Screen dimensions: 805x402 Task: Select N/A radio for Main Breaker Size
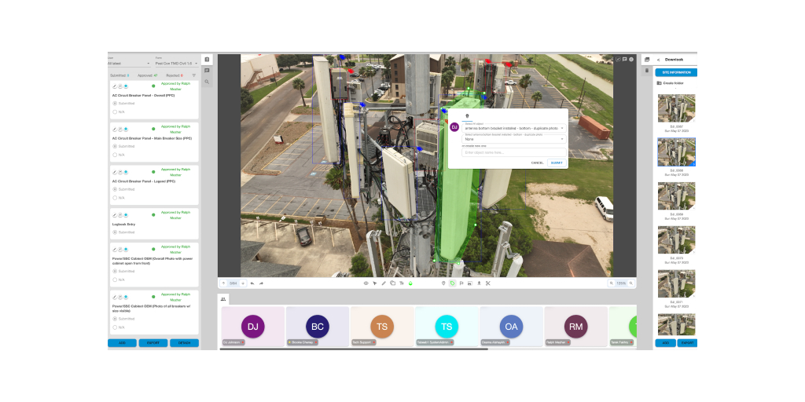coord(116,155)
